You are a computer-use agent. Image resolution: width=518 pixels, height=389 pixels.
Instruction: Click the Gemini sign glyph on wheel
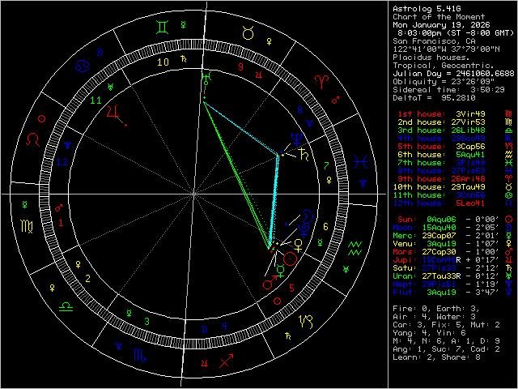tap(162, 28)
